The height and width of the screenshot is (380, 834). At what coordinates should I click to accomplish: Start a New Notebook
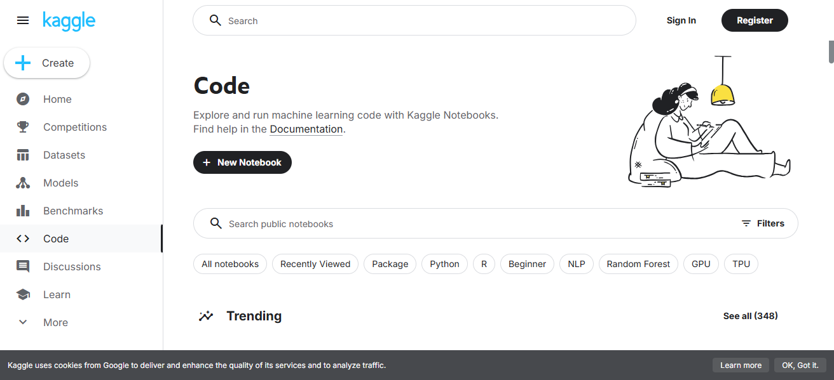(x=242, y=162)
